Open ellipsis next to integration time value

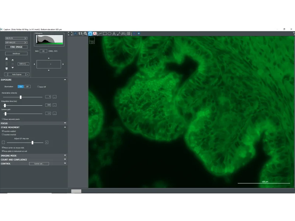tap(55, 105)
